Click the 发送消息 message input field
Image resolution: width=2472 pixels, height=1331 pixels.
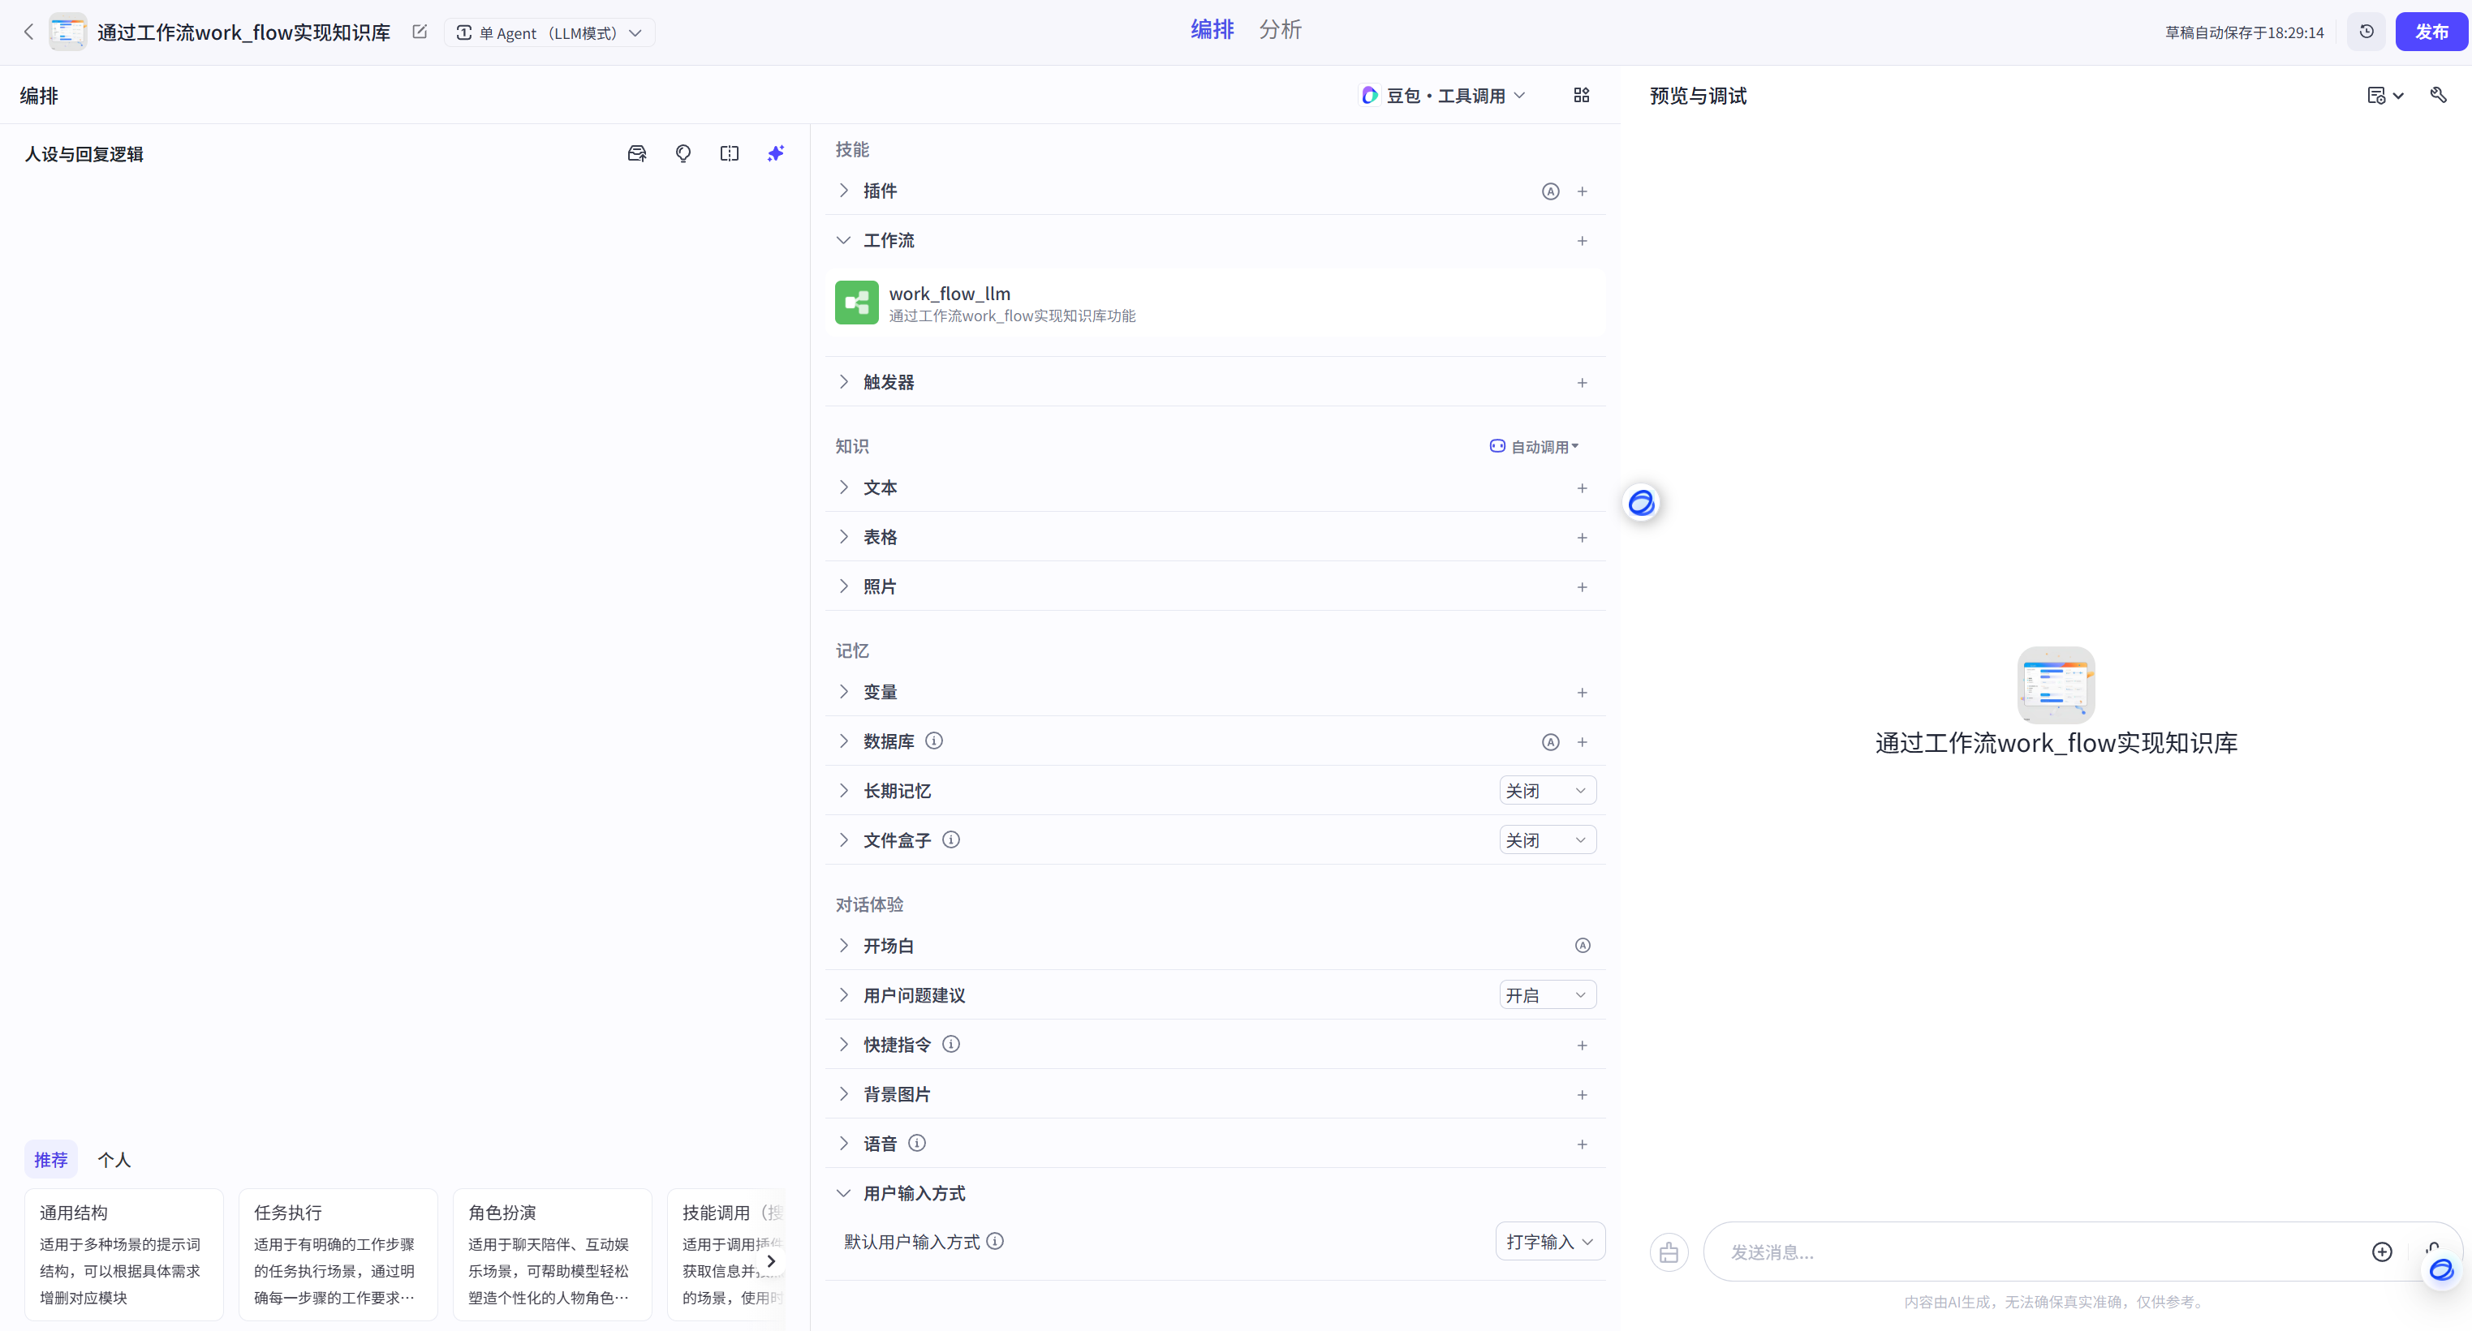[2035, 1252]
